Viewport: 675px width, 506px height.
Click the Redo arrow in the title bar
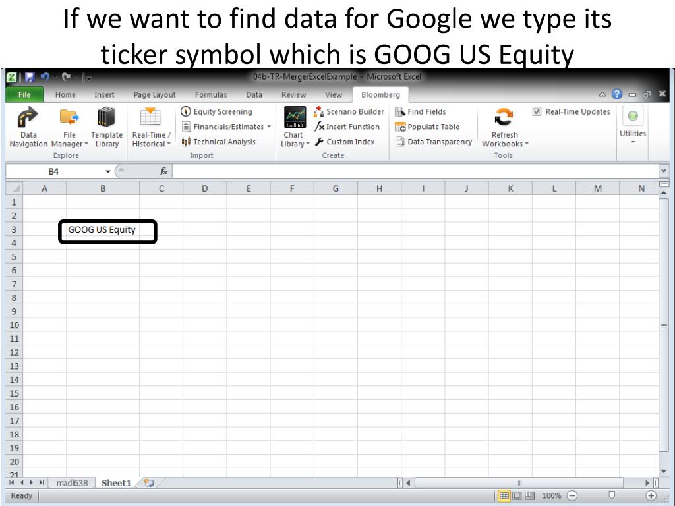tap(66, 77)
